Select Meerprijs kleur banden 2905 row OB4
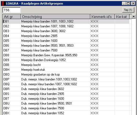Viewport: 137px width, 115px height. click(x=66, y=36)
